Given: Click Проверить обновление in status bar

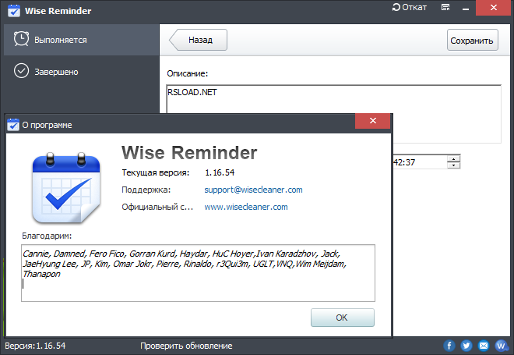Looking at the screenshot, I should coord(186,346).
